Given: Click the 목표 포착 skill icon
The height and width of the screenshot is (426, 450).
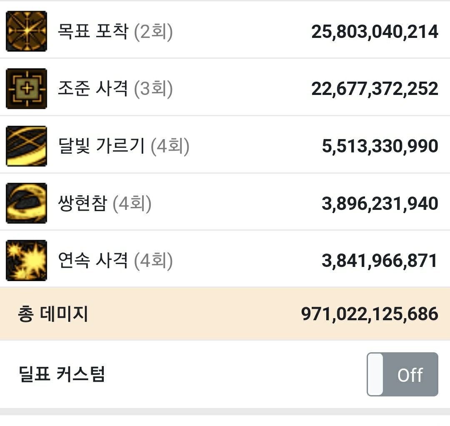Looking at the screenshot, I should pyautogui.click(x=26, y=32).
